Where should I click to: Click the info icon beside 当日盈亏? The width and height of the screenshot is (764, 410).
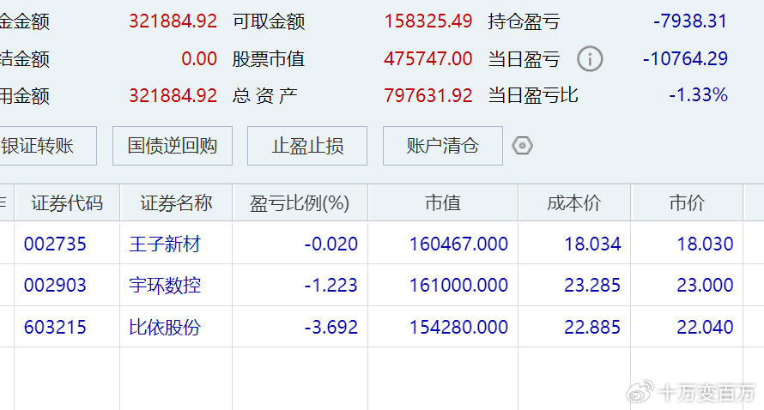[x=590, y=59]
